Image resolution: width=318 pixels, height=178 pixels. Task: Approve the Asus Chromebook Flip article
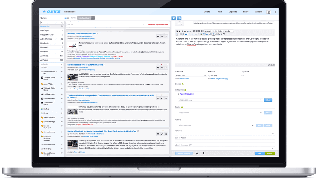162,134
